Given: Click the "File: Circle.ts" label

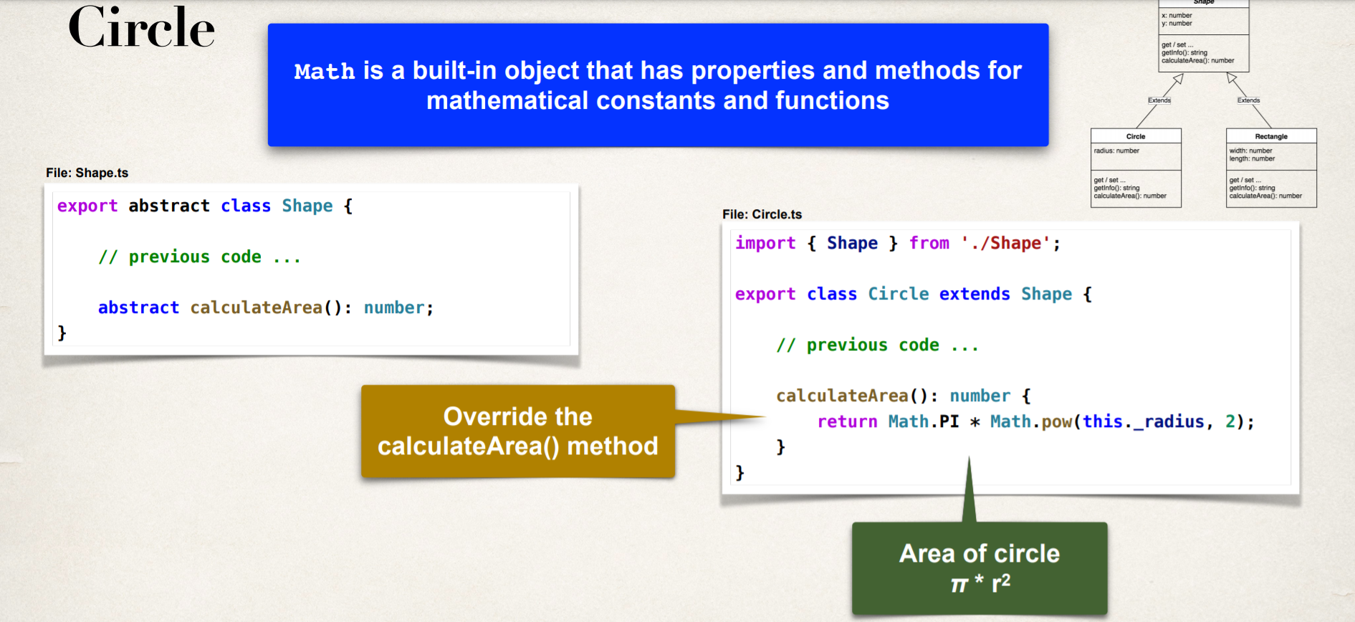Looking at the screenshot, I should [x=762, y=214].
